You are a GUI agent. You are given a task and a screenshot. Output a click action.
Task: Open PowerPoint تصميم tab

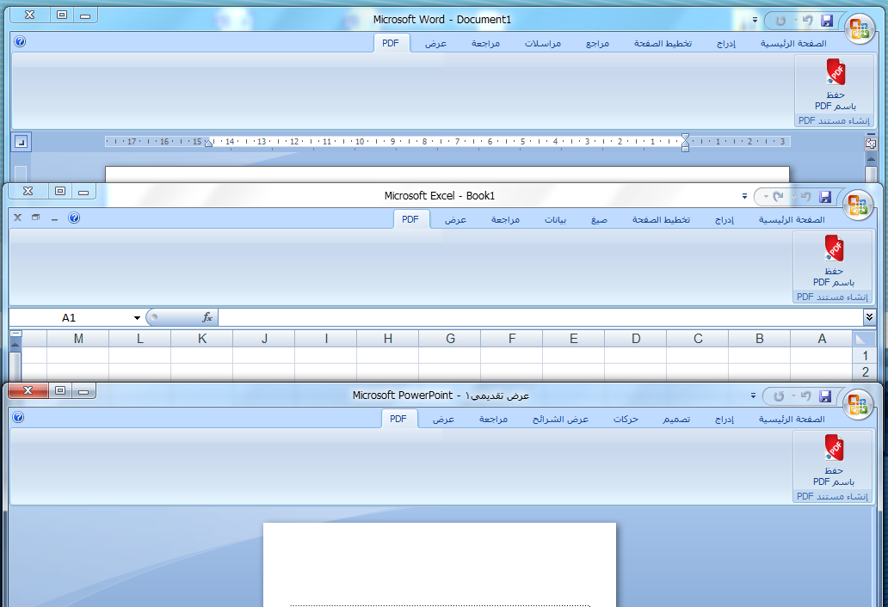[676, 420]
